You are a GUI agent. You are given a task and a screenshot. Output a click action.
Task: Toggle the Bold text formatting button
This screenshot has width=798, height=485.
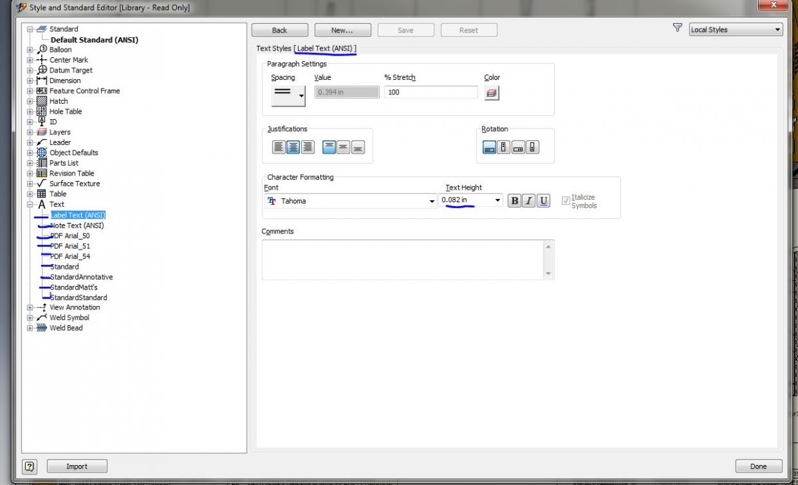(514, 201)
